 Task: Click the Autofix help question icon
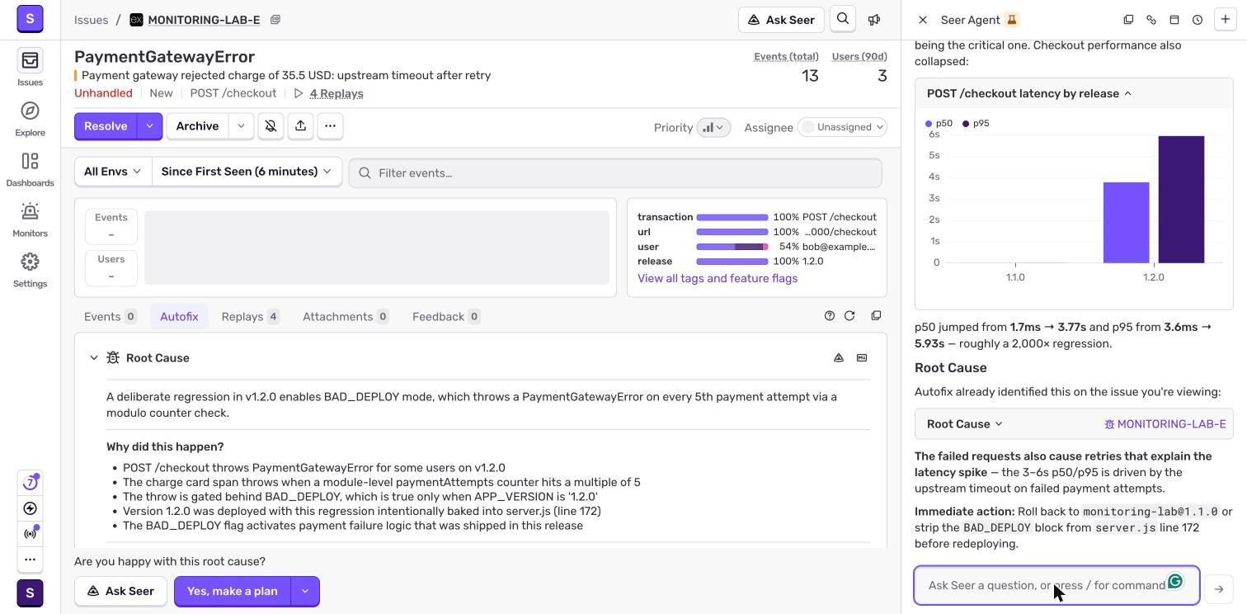pyautogui.click(x=830, y=316)
